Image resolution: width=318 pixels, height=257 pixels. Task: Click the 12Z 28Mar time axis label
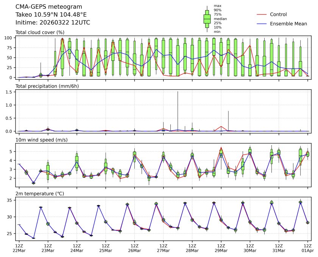point(192,248)
